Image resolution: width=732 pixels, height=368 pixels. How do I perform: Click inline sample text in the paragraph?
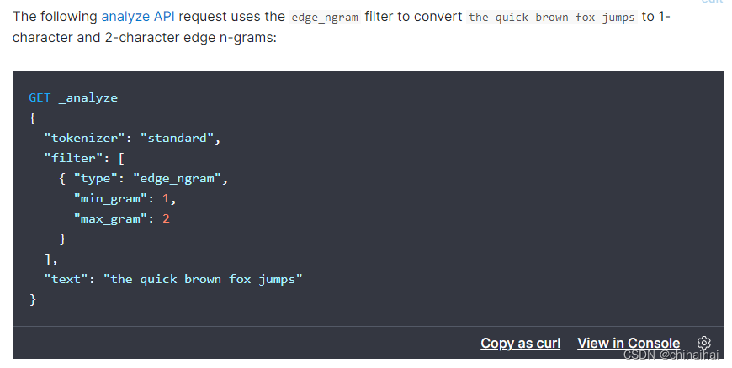click(x=552, y=18)
